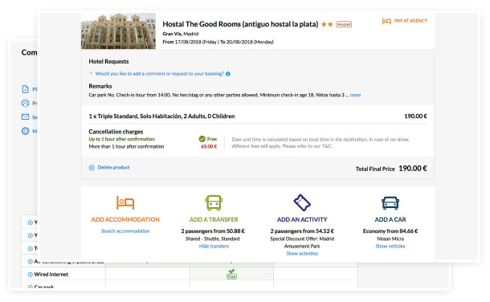Screen dimensions: 490x302
Task: Click the settings gear icon in sidebar
Action: (26, 131)
